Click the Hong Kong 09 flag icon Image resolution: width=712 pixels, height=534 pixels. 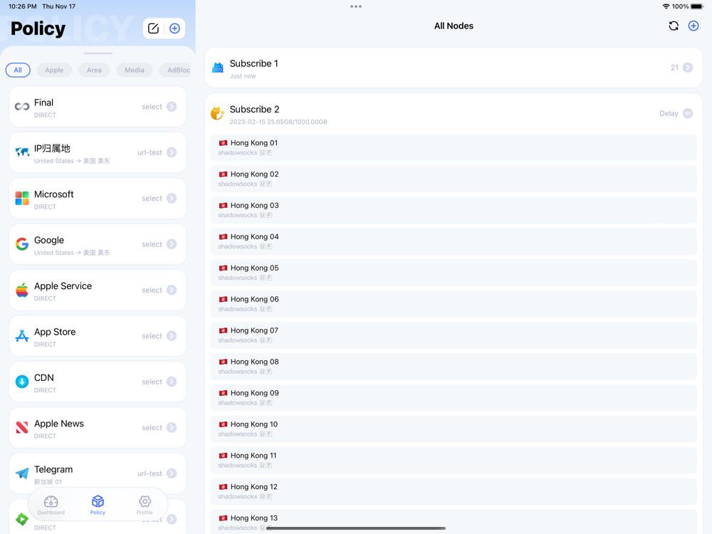click(223, 393)
